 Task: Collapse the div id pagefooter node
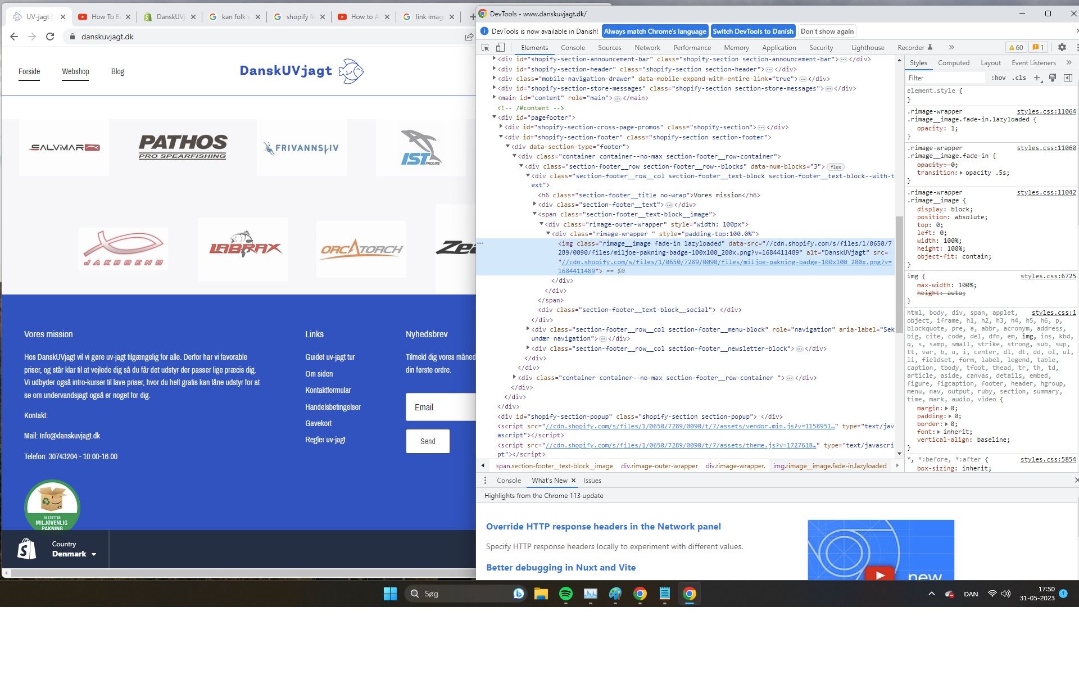click(x=495, y=117)
